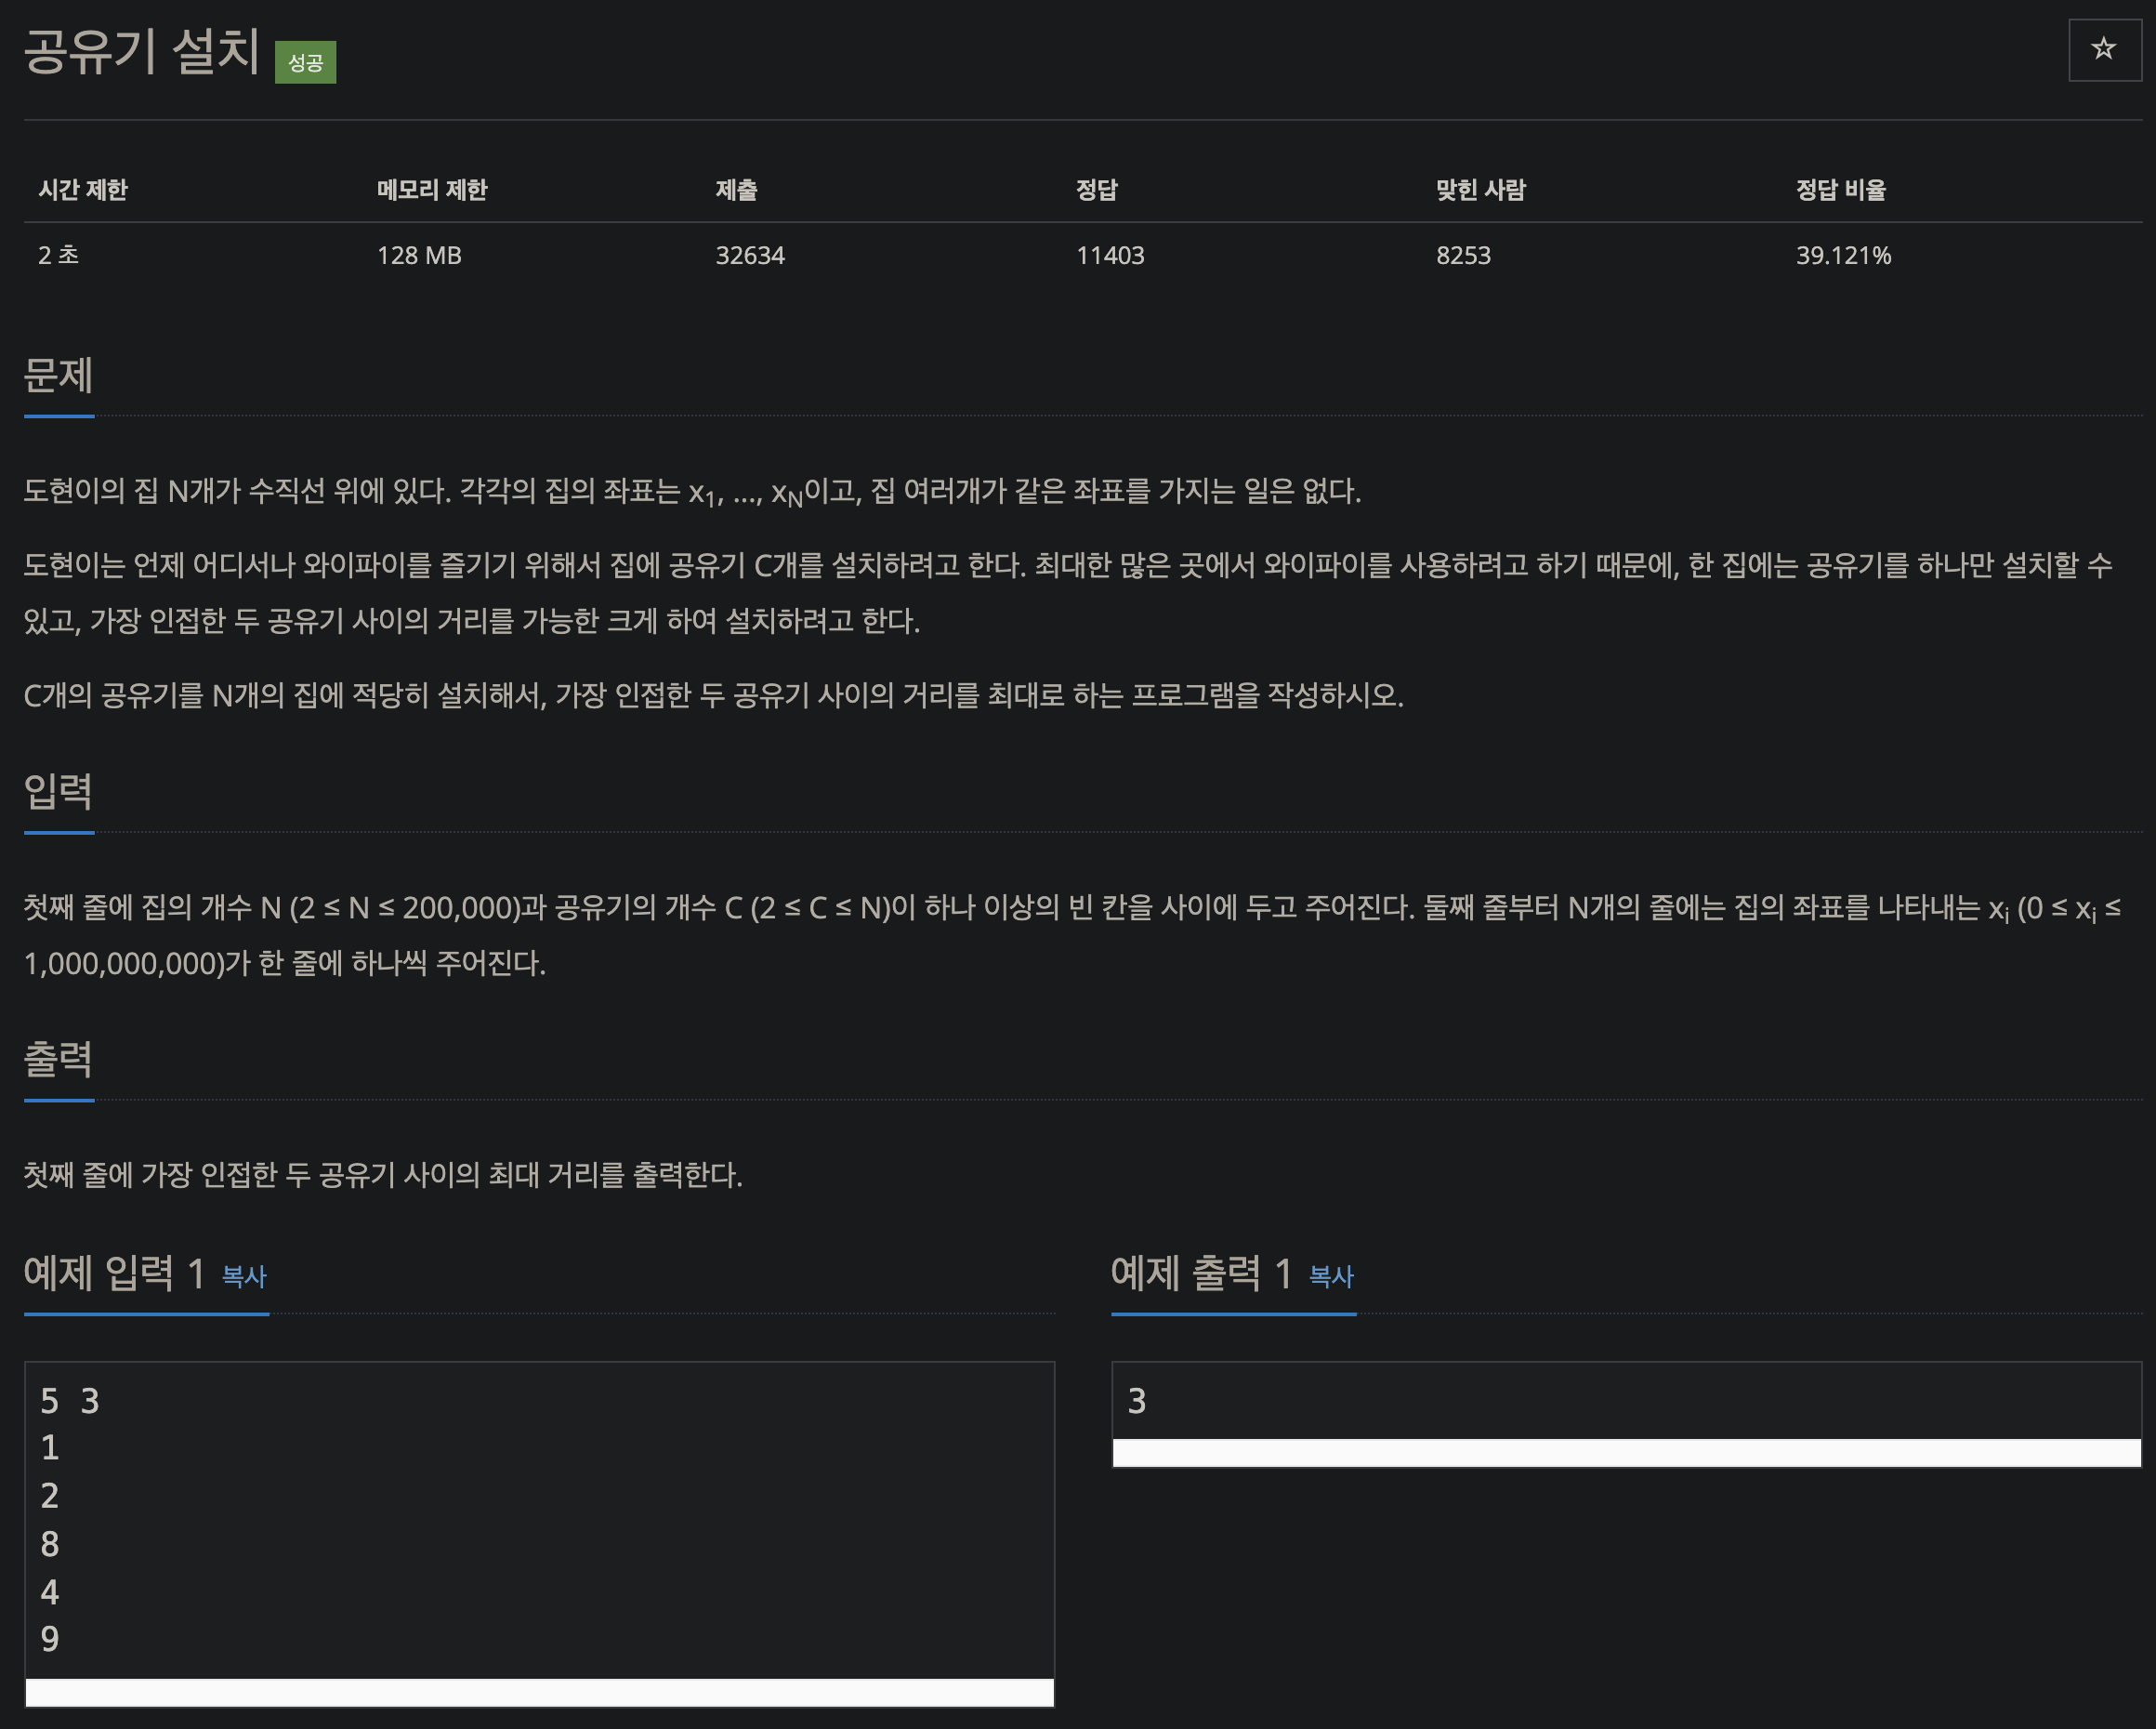Click the 시간 제한 column header
This screenshot has width=2156, height=1729.
pyautogui.click(x=83, y=190)
